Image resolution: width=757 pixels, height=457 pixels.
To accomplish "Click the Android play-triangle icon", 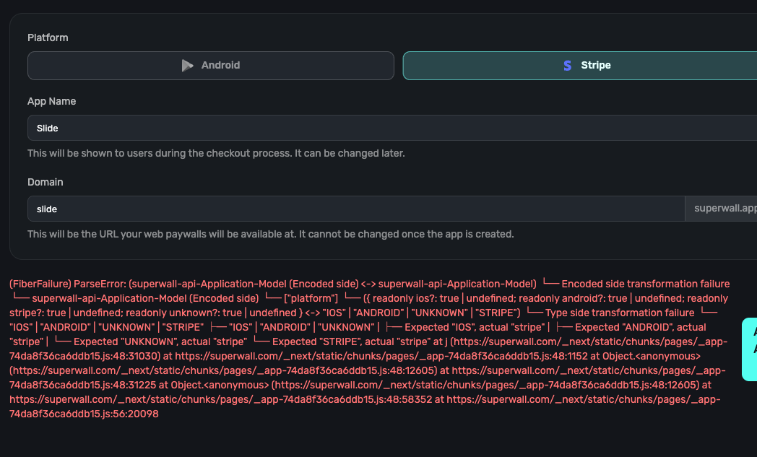I will [188, 66].
